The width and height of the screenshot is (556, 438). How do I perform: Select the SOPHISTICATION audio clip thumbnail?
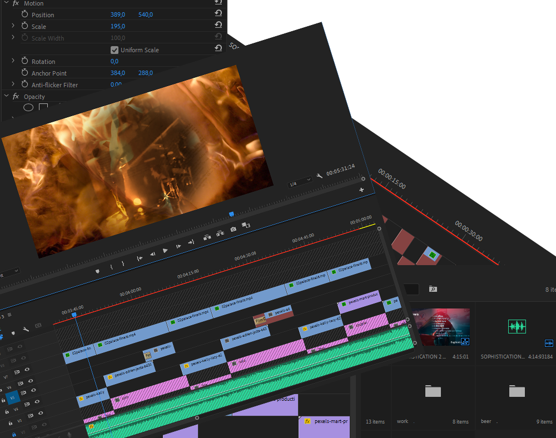[x=518, y=327]
